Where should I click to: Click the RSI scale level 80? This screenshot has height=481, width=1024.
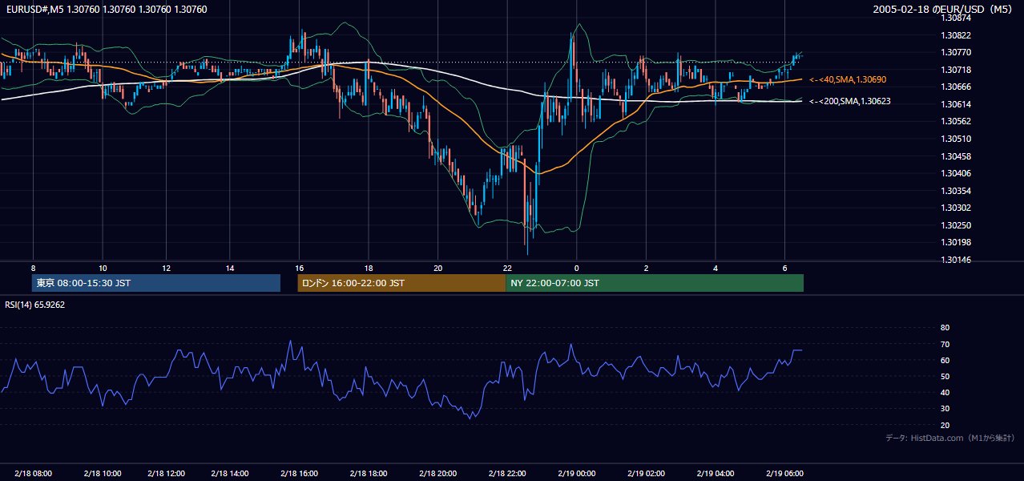click(x=945, y=328)
